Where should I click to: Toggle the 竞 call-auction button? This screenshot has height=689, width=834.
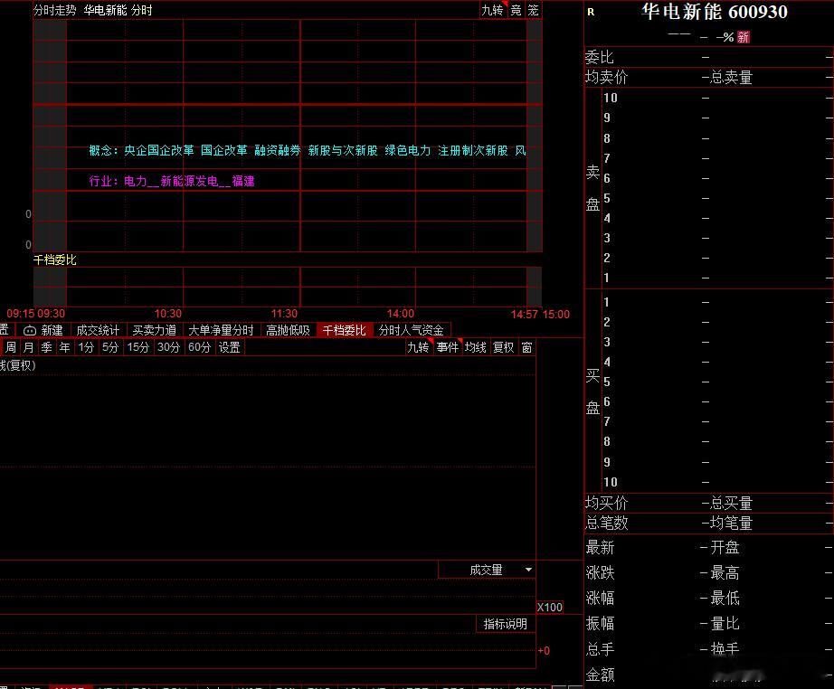[x=516, y=10]
